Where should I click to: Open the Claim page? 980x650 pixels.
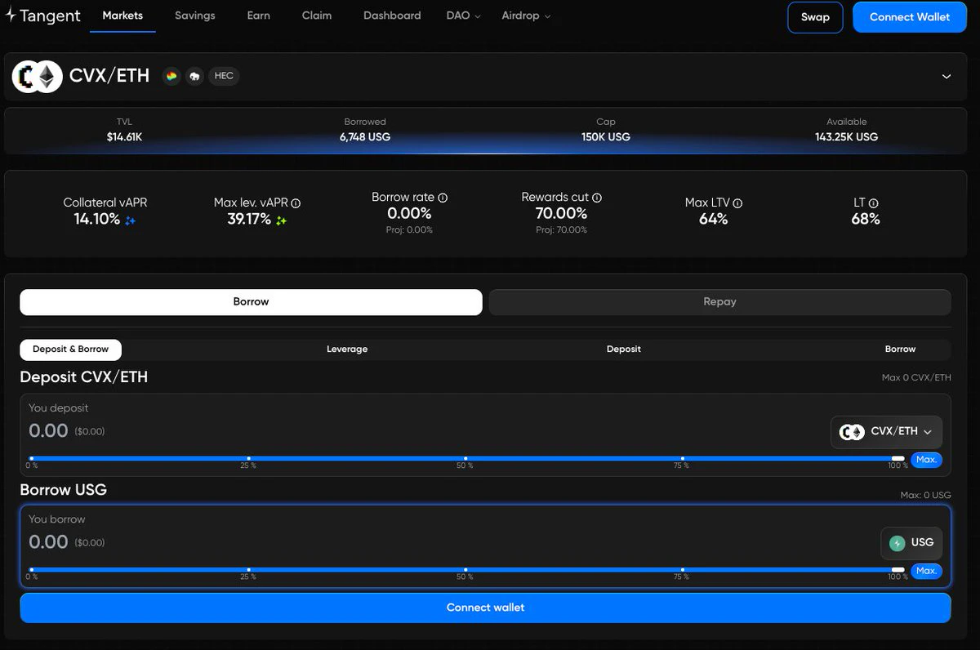coord(317,16)
